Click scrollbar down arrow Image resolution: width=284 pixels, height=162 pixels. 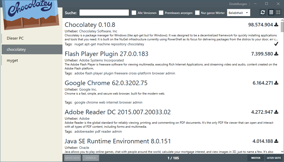pos(282,152)
